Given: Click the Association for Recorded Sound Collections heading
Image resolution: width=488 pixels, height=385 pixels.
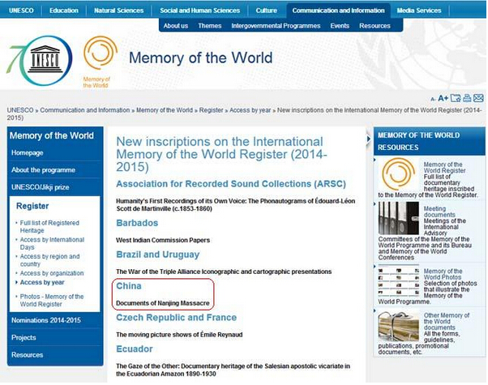Looking at the screenshot, I should pos(231,184).
